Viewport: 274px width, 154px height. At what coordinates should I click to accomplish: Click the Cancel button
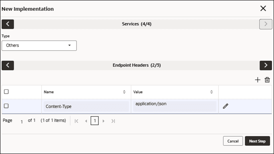233,141
